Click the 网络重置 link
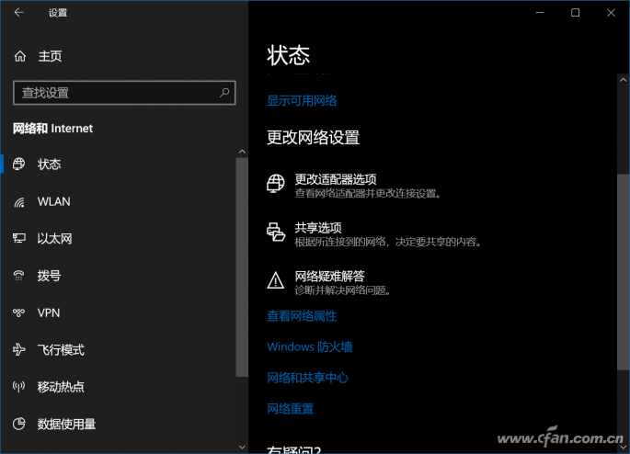 click(x=290, y=409)
